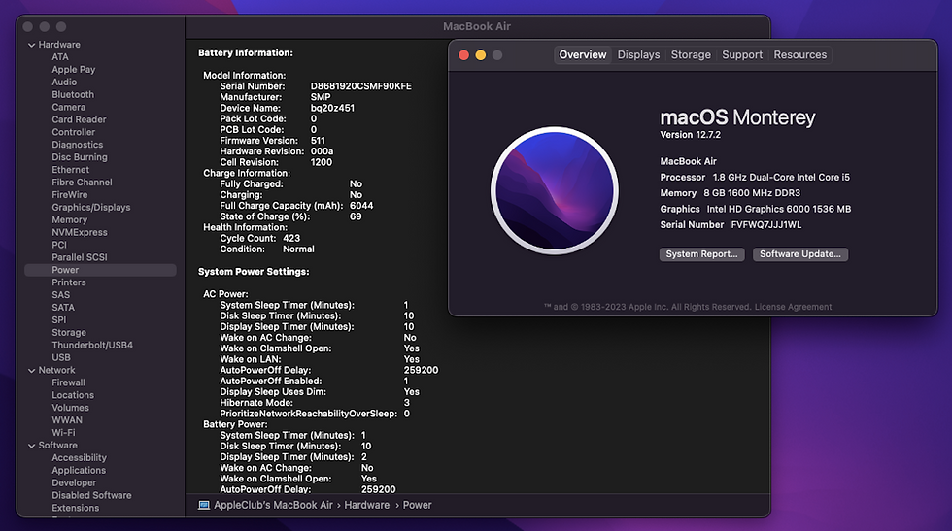Click AppleClub's MacBook Air in path bar
The height and width of the screenshot is (531, 952).
[x=273, y=505]
